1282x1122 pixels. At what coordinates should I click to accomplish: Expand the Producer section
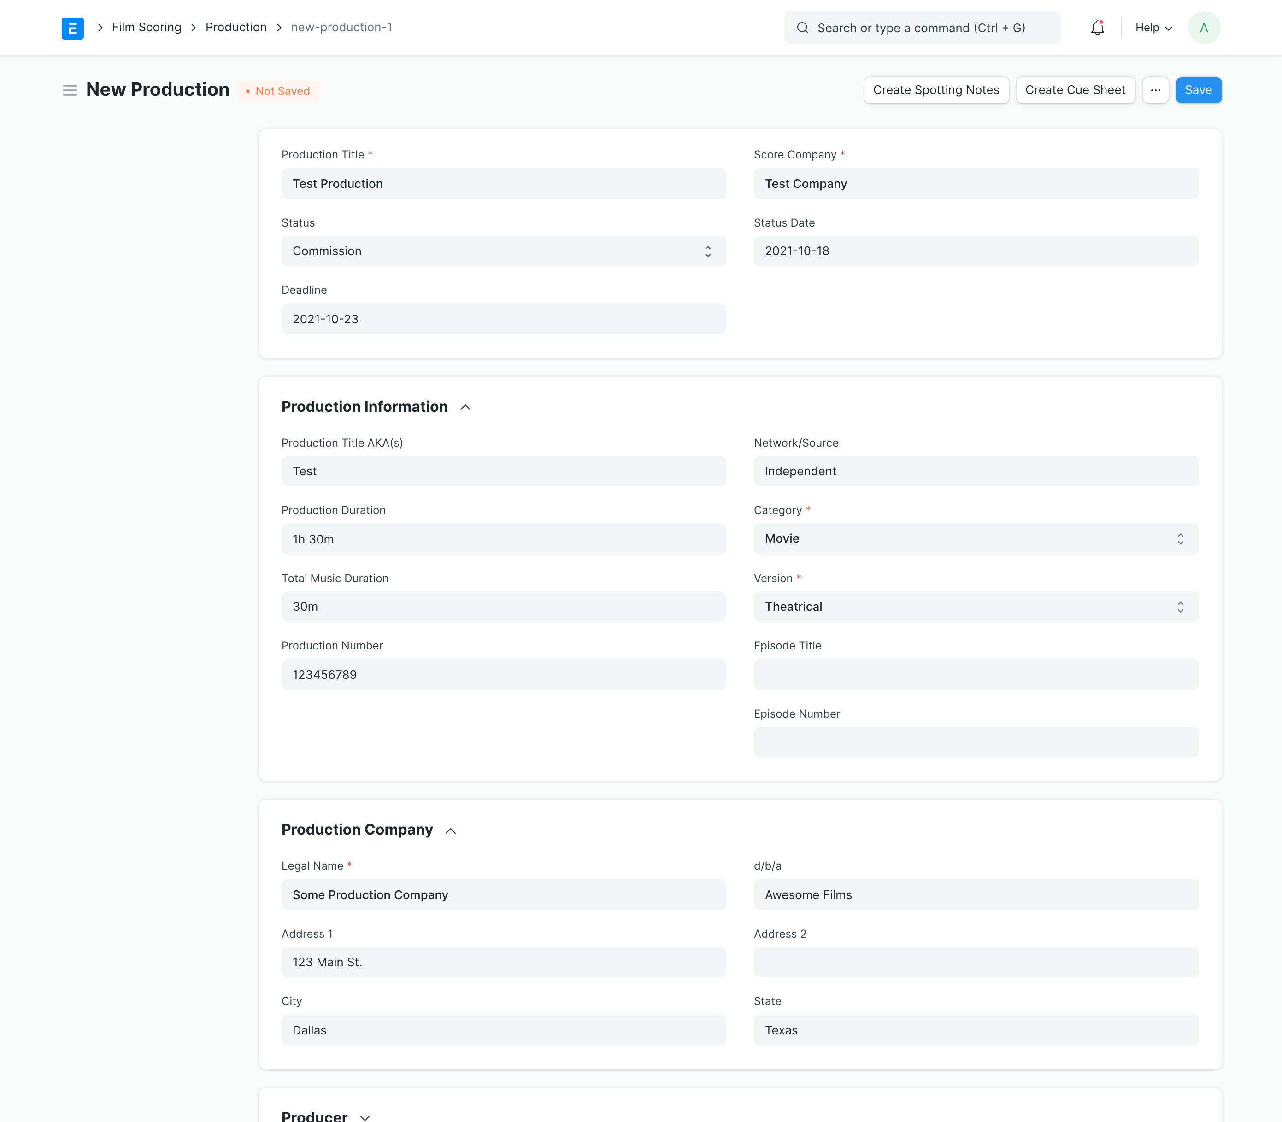[x=365, y=1116]
